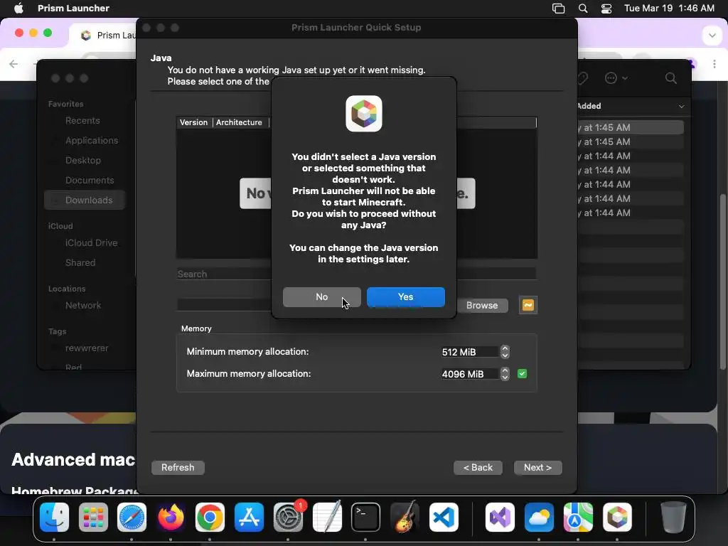This screenshot has width=728, height=546.
Task: Adjust the minimum memory allocation stepper
Action: [x=505, y=352]
